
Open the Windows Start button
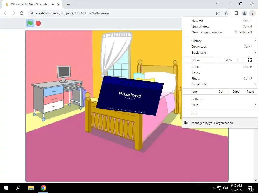pyautogui.click(x=6, y=188)
